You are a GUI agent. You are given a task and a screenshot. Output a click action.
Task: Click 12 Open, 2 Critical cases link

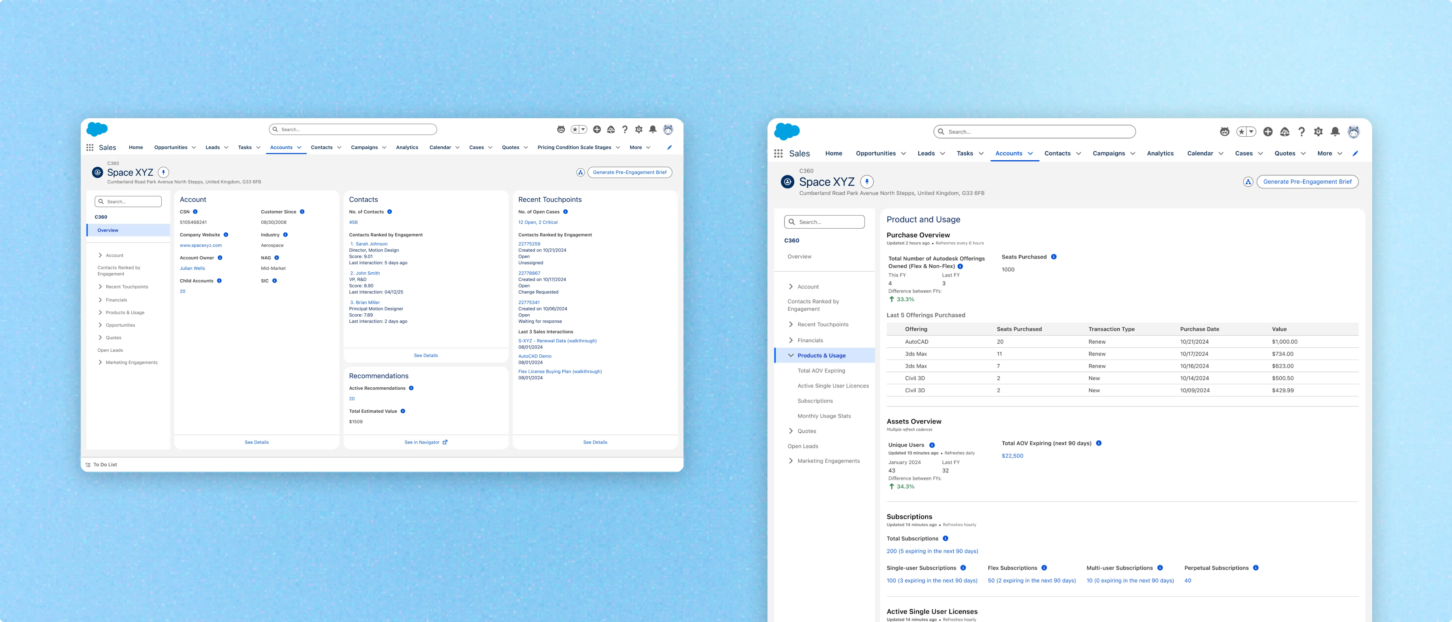[538, 223]
